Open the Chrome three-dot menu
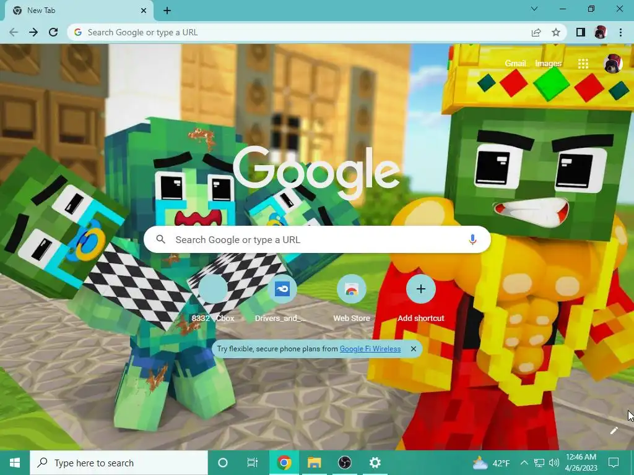The width and height of the screenshot is (634, 475). point(620,32)
